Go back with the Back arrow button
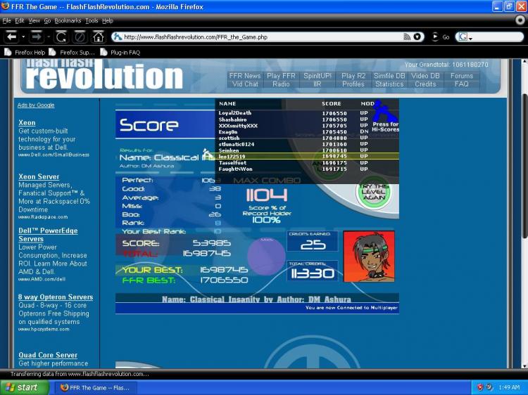Screen dimensions: 528x395 pyautogui.click(x=12, y=37)
